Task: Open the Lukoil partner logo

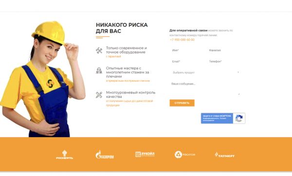Action: (145, 154)
